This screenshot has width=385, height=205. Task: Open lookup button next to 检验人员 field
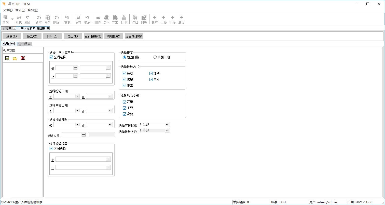coord(84,135)
